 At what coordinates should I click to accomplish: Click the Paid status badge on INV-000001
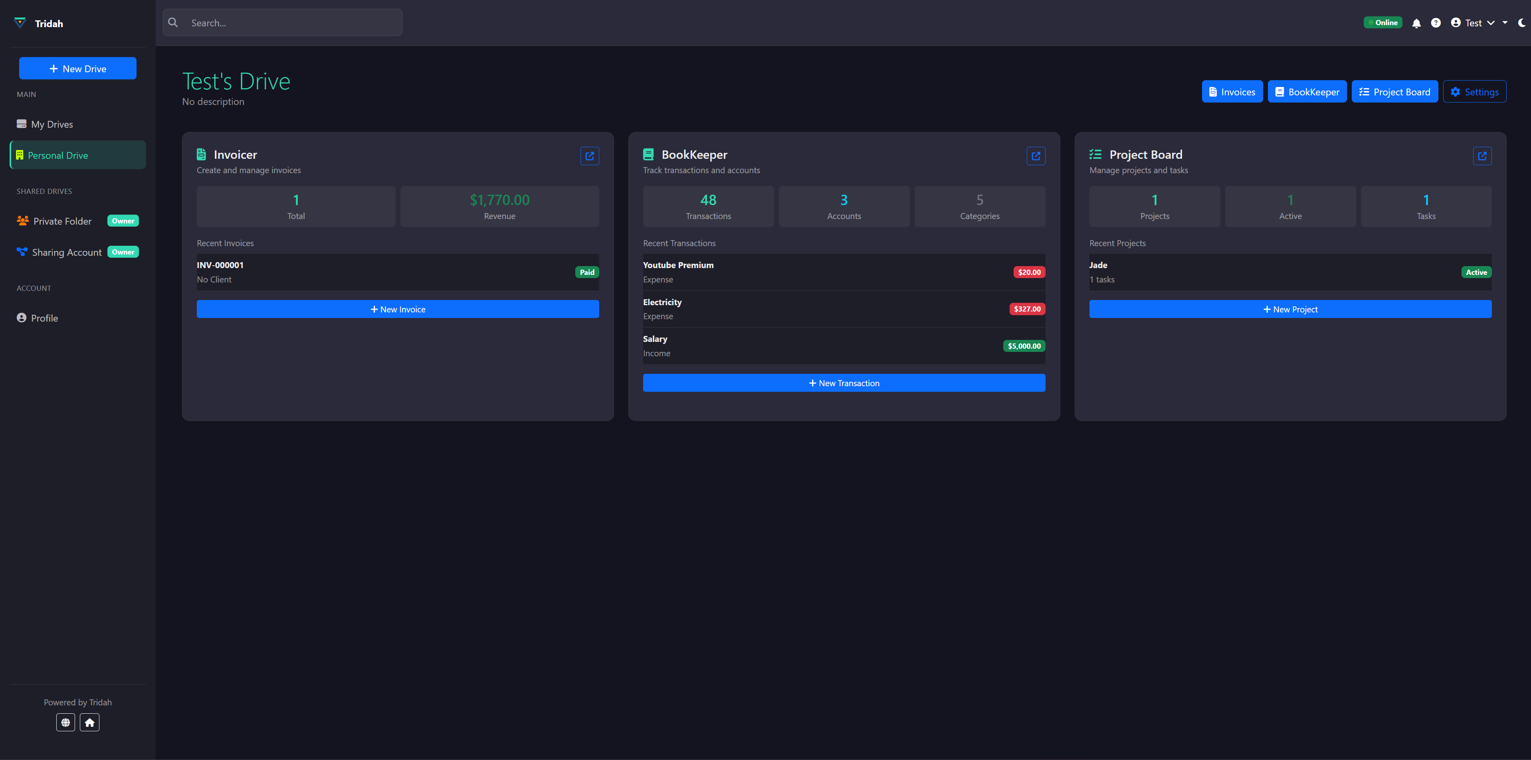(x=586, y=272)
